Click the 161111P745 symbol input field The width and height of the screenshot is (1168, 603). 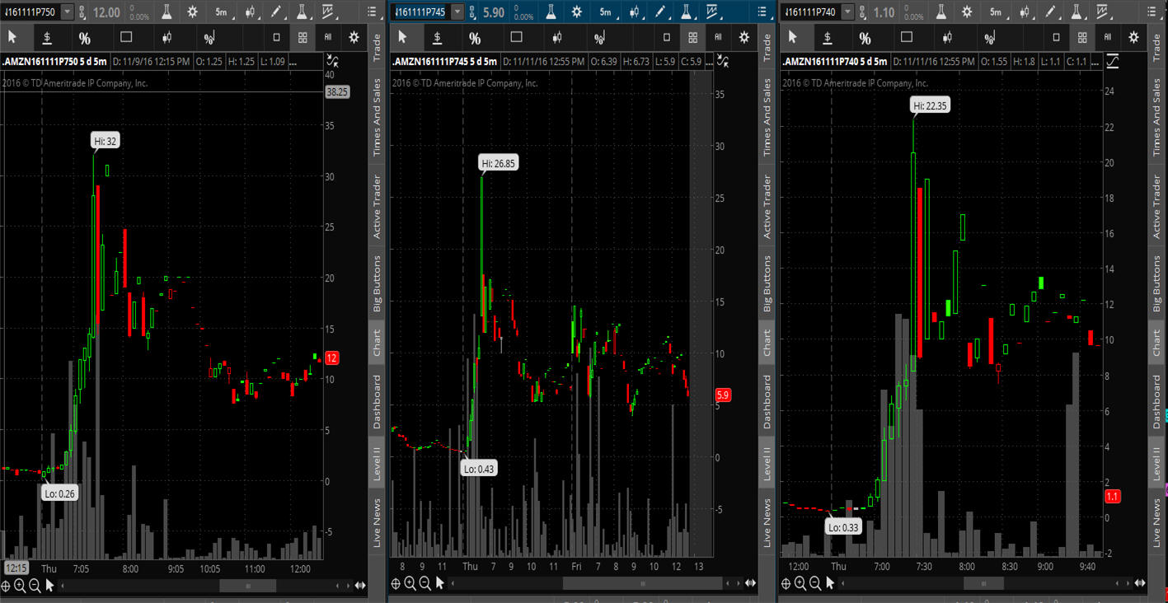420,12
